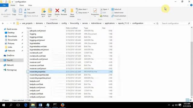
Task: Open Quick access in navigation pane
Action: click(12, 29)
